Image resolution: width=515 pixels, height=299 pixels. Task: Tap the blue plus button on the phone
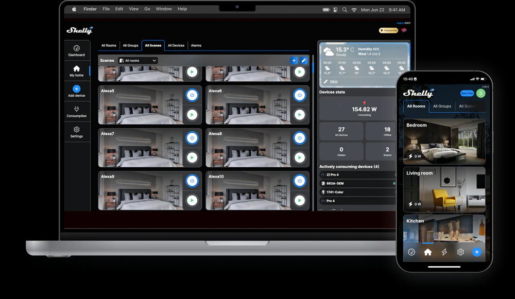point(476,252)
